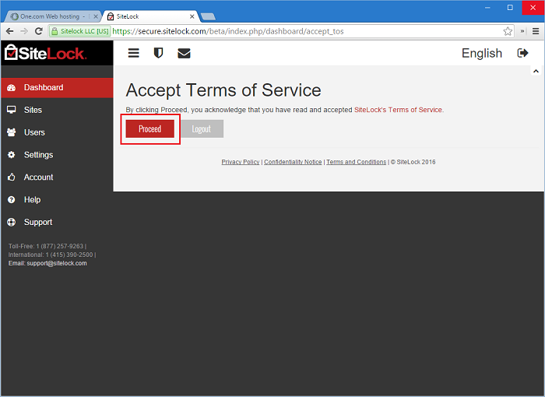Select the English language option
Screen dimensions: 545x397
(x=482, y=53)
